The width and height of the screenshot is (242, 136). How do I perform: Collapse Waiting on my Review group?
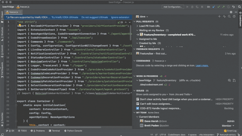click(137, 30)
